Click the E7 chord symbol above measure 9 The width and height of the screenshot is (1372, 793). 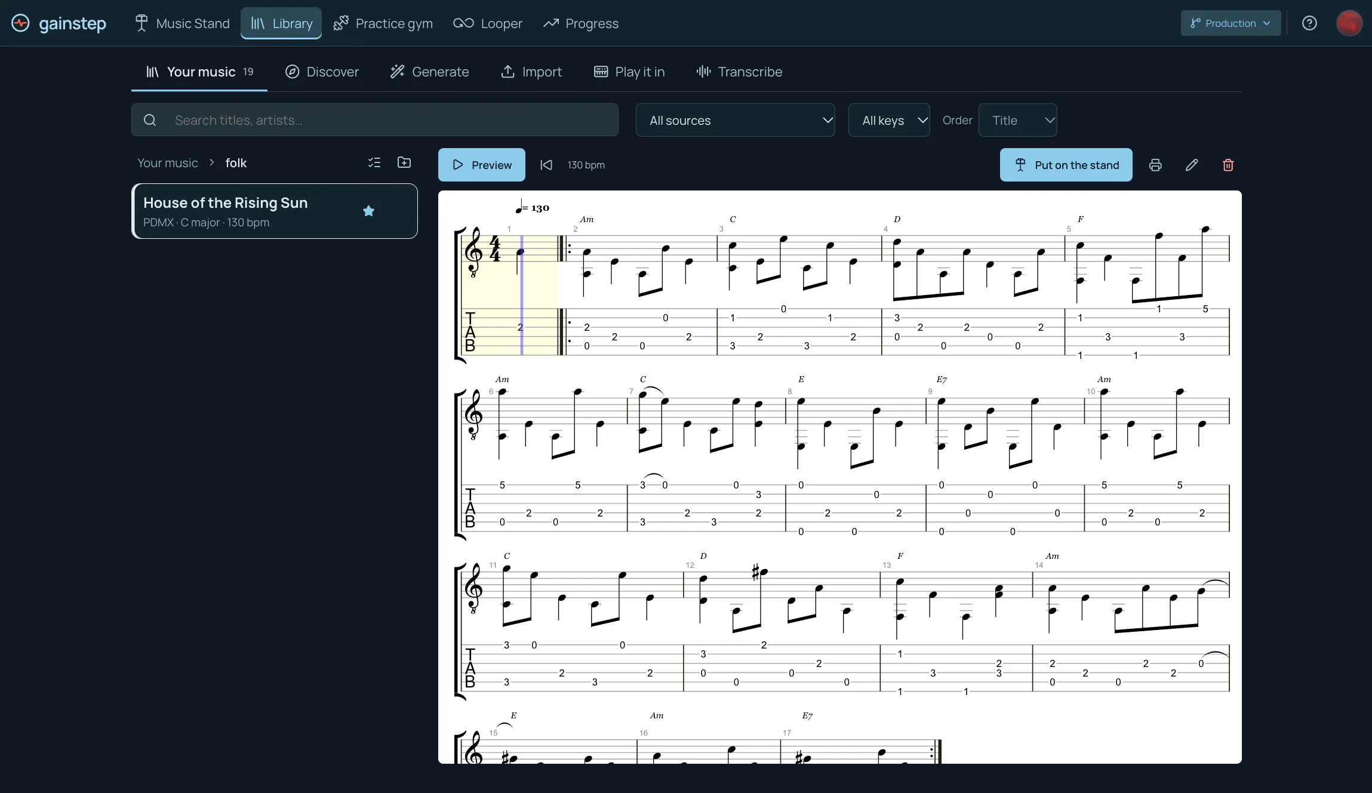click(x=942, y=379)
